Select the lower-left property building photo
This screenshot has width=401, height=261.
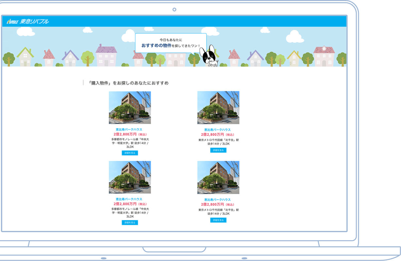[130, 177]
